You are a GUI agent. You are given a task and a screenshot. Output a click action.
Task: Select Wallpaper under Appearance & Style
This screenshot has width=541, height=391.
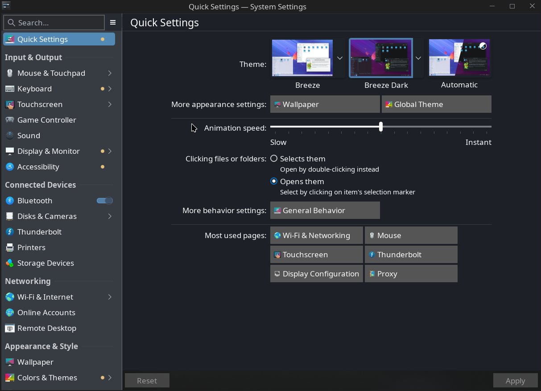(35, 362)
